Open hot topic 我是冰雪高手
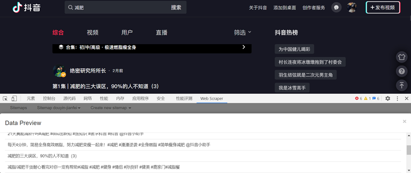This screenshot has width=411, height=173. [x=292, y=88]
